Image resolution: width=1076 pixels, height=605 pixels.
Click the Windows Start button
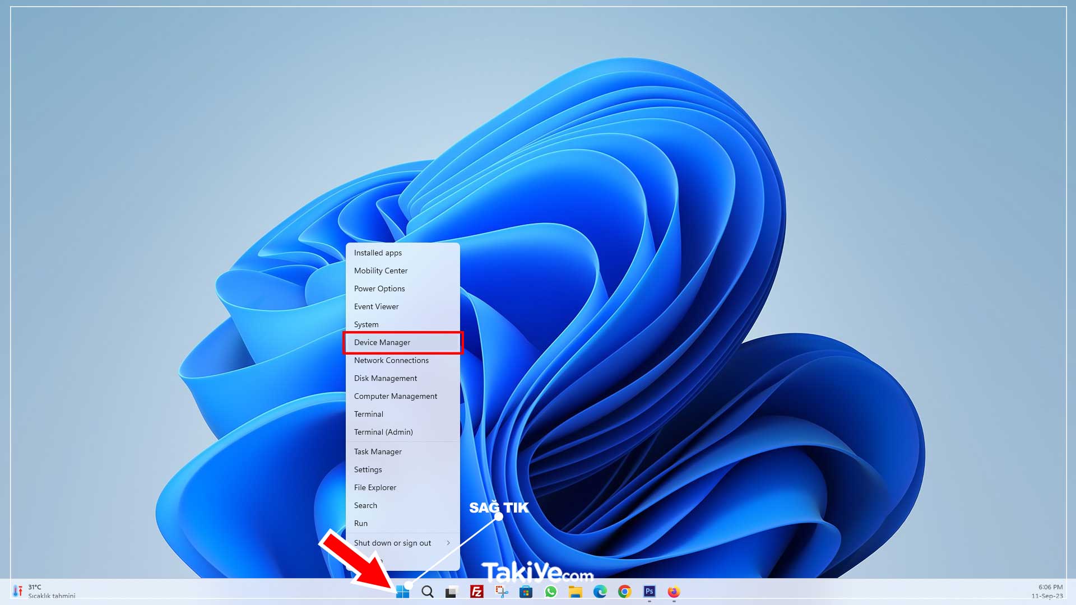click(x=402, y=592)
